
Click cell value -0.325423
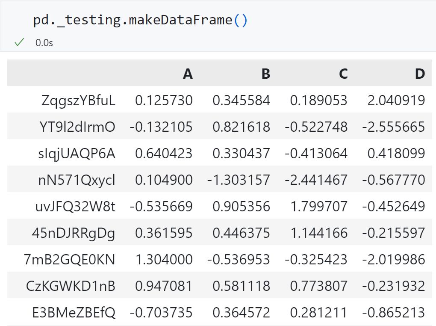316,259
